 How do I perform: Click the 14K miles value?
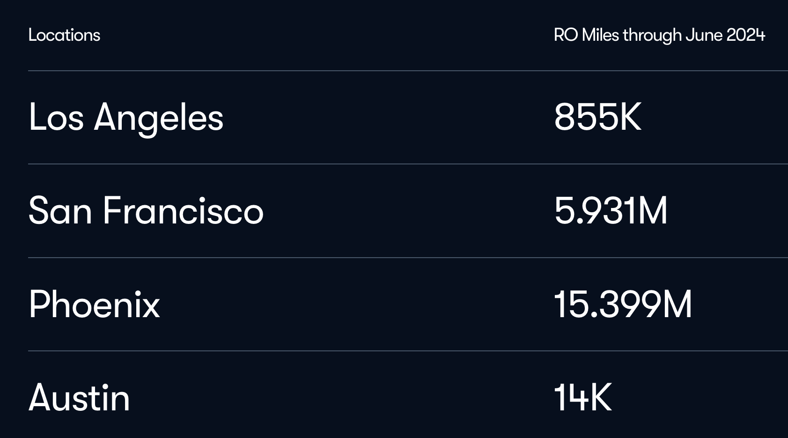pyautogui.click(x=583, y=398)
